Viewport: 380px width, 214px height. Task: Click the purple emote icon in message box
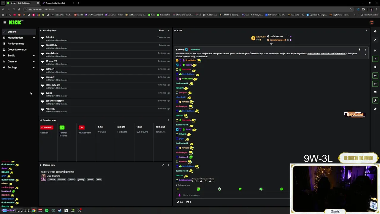point(179,195)
